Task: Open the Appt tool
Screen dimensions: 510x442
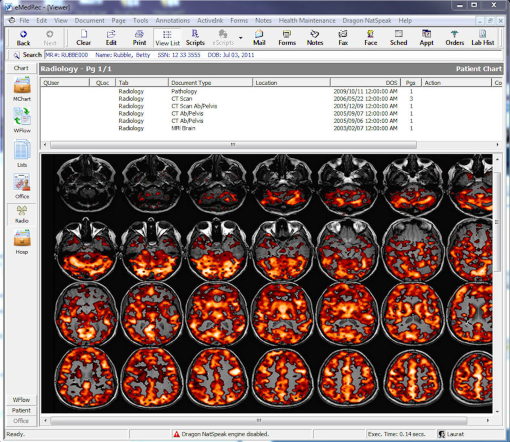Action: [x=427, y=37]
